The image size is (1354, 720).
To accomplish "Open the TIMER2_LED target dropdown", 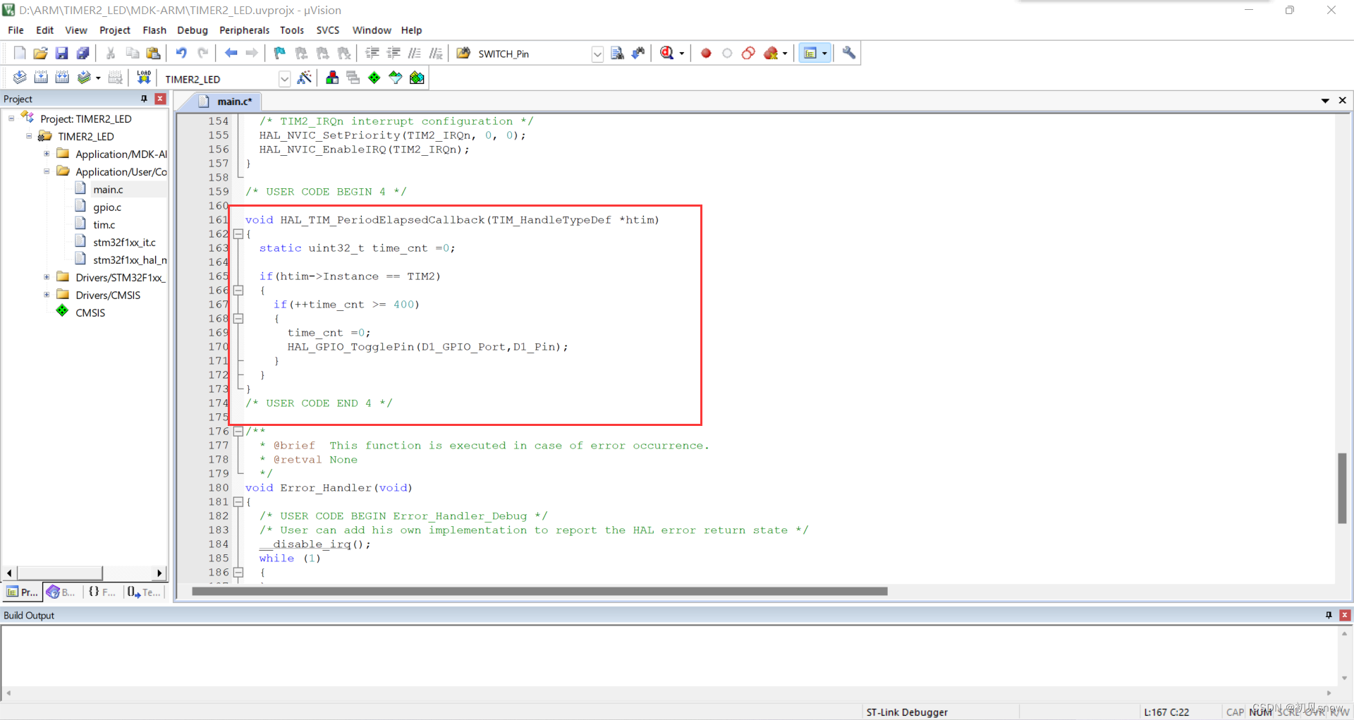I will [284, 79].
